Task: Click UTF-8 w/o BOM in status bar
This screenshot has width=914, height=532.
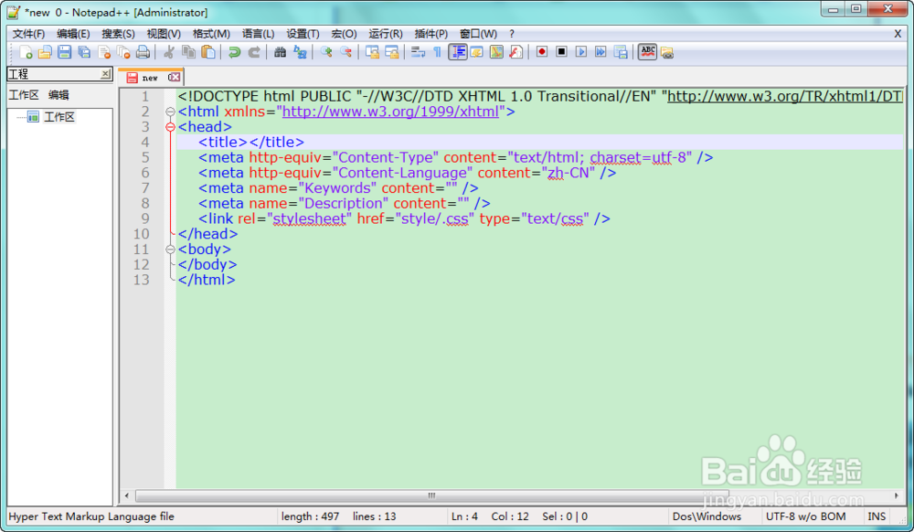Action: coord(805,516)
